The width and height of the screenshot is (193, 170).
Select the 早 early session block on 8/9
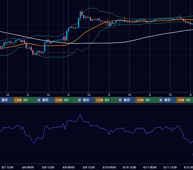tap(79, 100)
